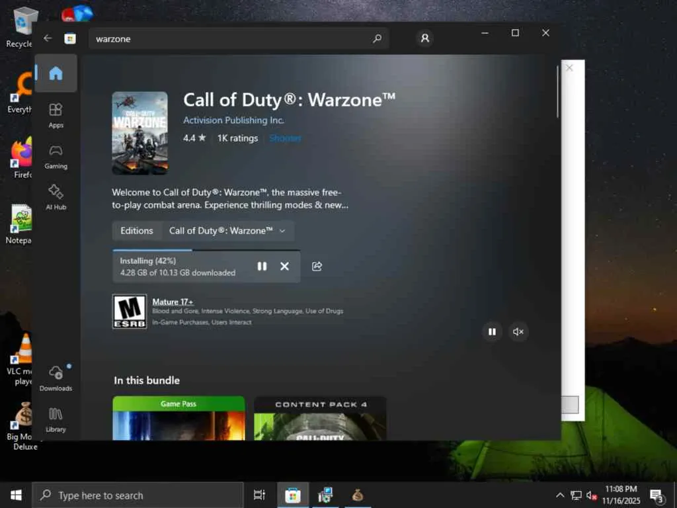Image resolution: width=677 pixels, height=508 pixels.
Task: Open the Gaming section in sidebar
Action: [56, 157]
